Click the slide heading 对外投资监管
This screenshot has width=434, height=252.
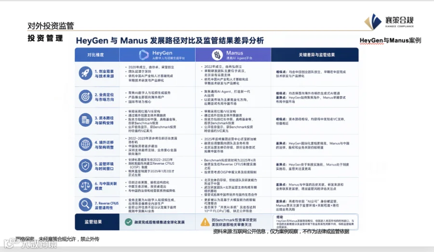tap(51, 26)
